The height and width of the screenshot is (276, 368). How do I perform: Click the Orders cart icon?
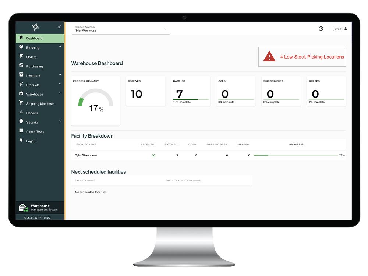click(x=21, y=56)
